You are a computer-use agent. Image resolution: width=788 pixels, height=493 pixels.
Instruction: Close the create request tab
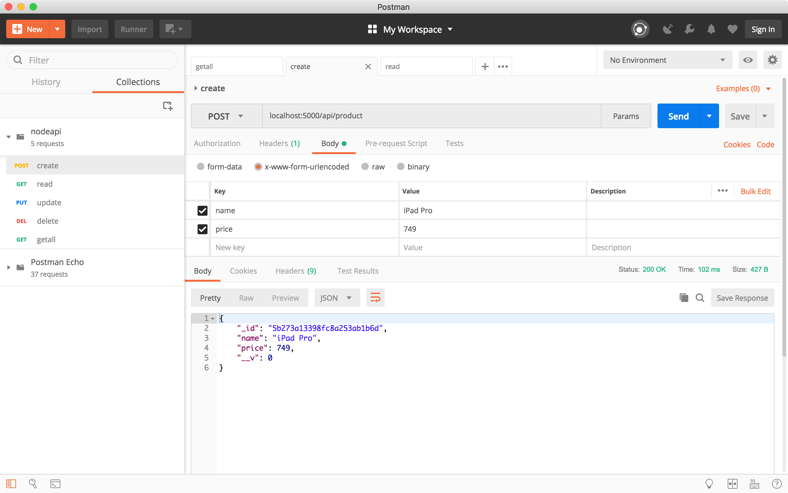[x=368, y=67]
